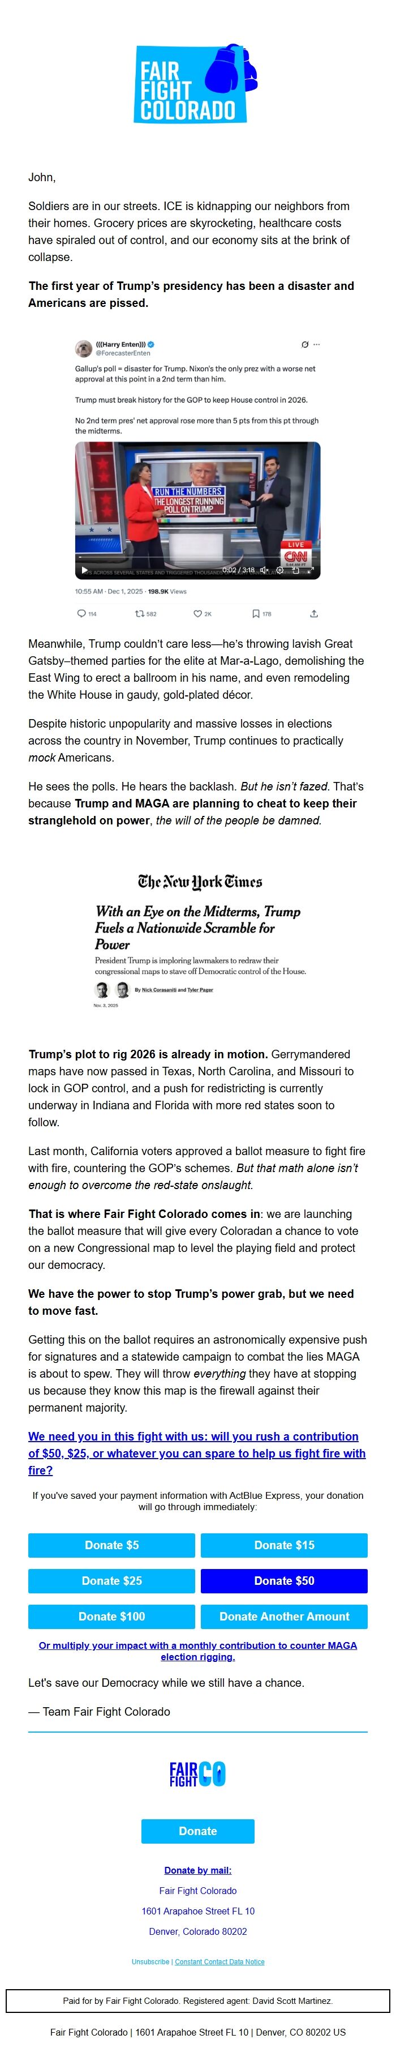Click Harry Enten's profile avatar in the tweet
This screenshot has height=2052, width=396.
point(83,348)
